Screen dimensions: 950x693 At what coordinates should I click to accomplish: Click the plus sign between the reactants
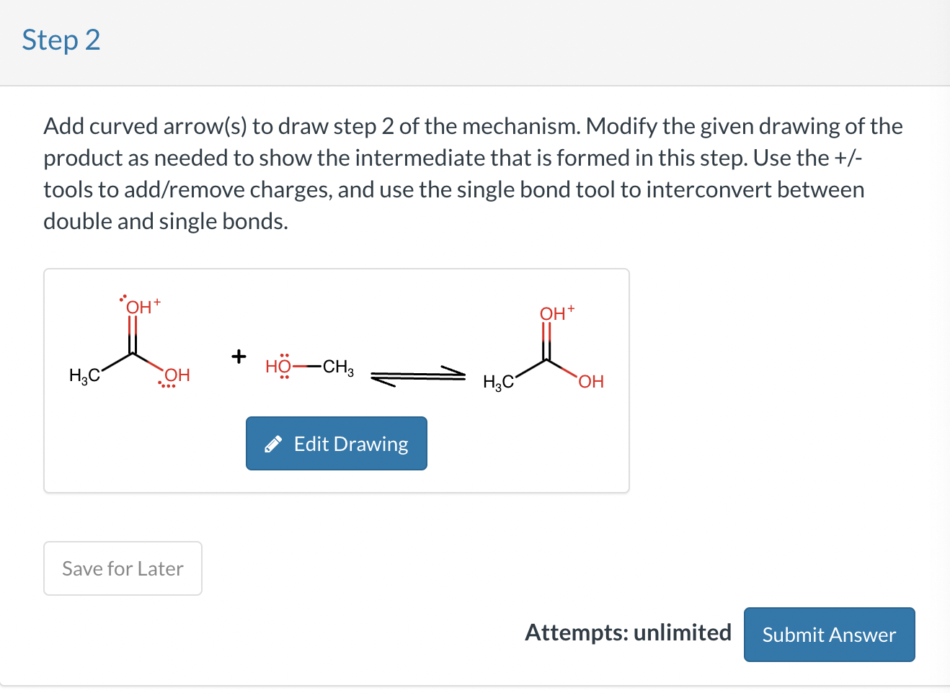(x=238, y=357)
